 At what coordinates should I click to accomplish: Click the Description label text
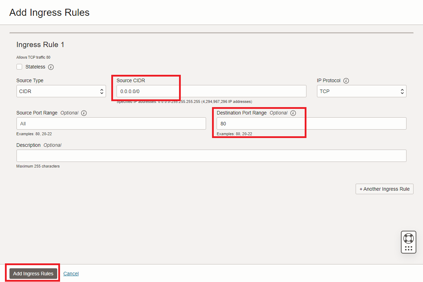pos(28,145)
